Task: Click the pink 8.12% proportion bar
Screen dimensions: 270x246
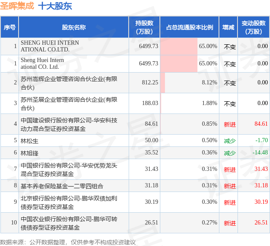Action: (162, 83)
